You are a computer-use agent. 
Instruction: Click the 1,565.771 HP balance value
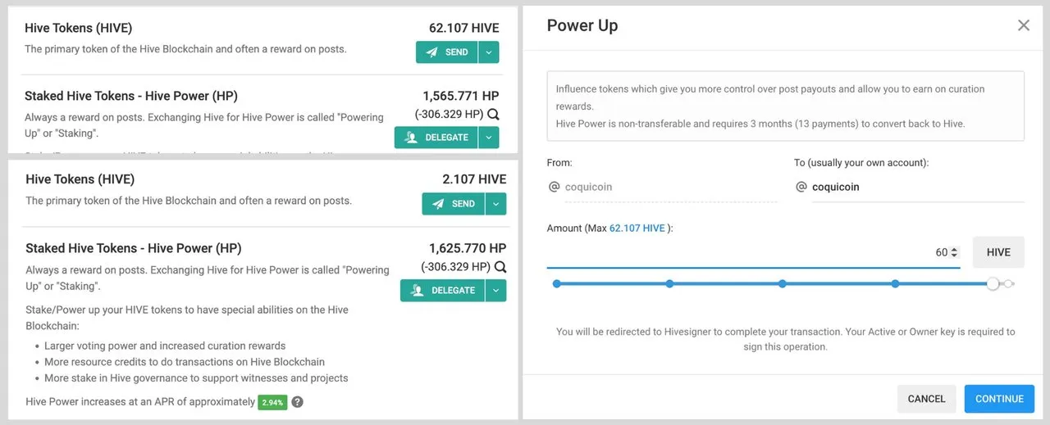click(x=460, y=96)
